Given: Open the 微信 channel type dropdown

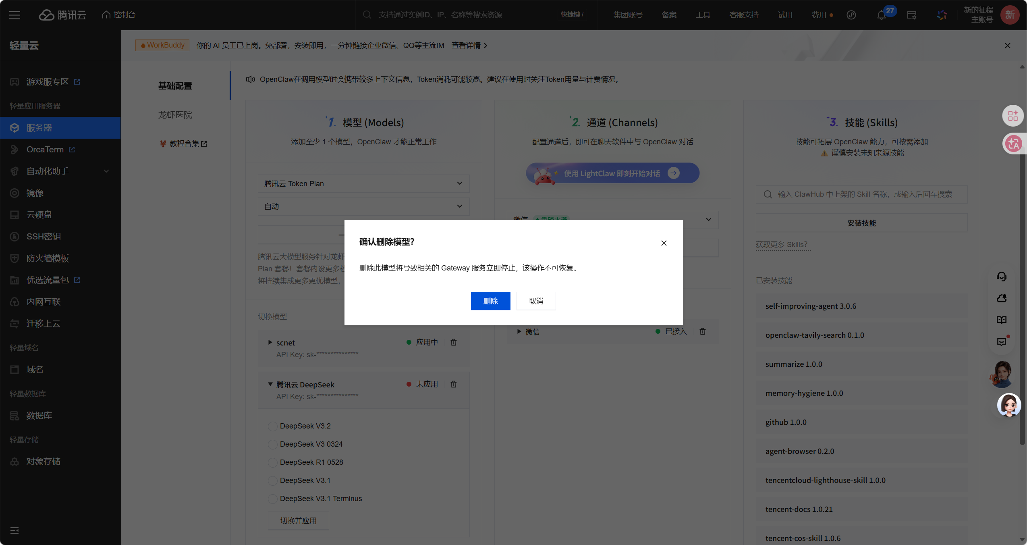Looking at the screenshot, I should pyautogui.click(x=612, y=219).
